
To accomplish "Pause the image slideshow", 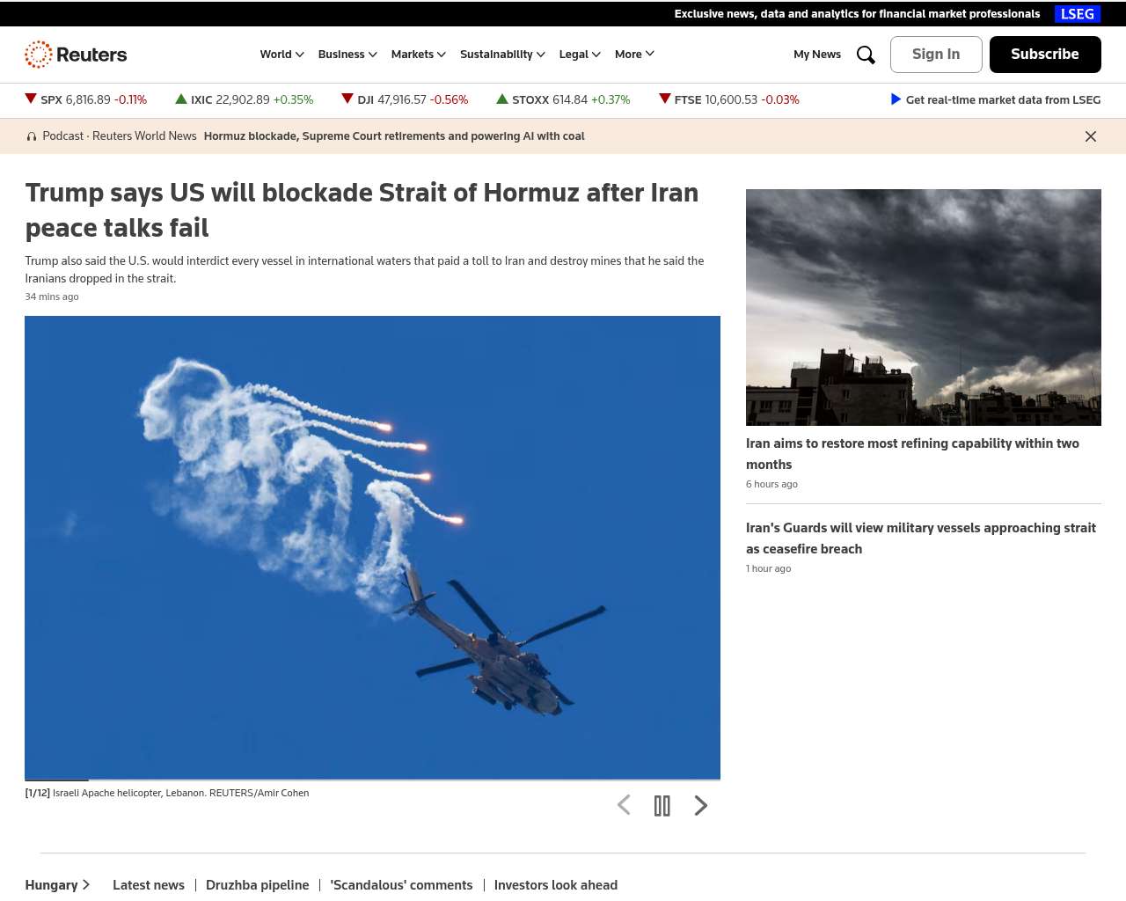I will [x=662, y=805].
